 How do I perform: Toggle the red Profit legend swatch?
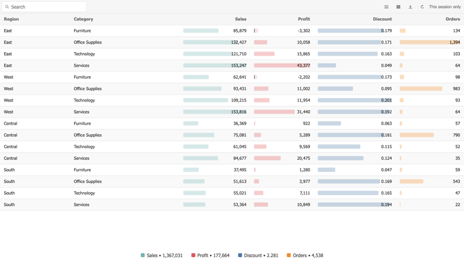pos(193,255)
